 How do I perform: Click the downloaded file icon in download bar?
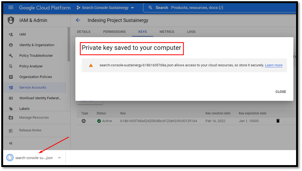(10, 158)
